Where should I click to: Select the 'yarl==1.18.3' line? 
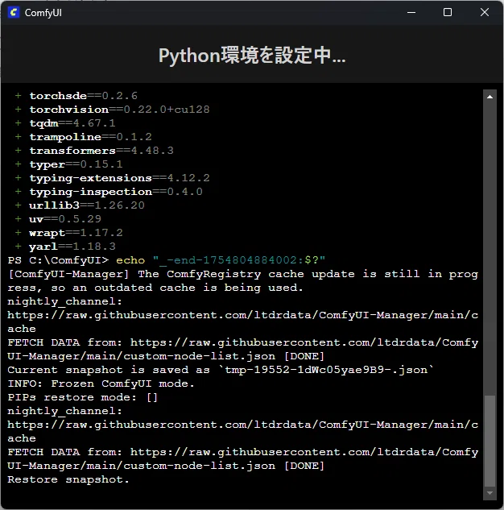65,247
